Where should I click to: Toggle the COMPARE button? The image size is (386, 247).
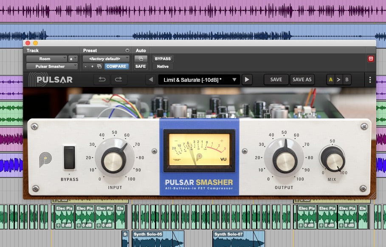[116, 66]
